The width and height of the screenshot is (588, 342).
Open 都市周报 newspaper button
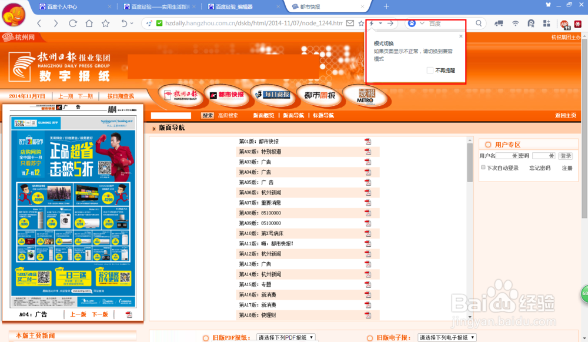pyautogui.click(x=319, y=96)
